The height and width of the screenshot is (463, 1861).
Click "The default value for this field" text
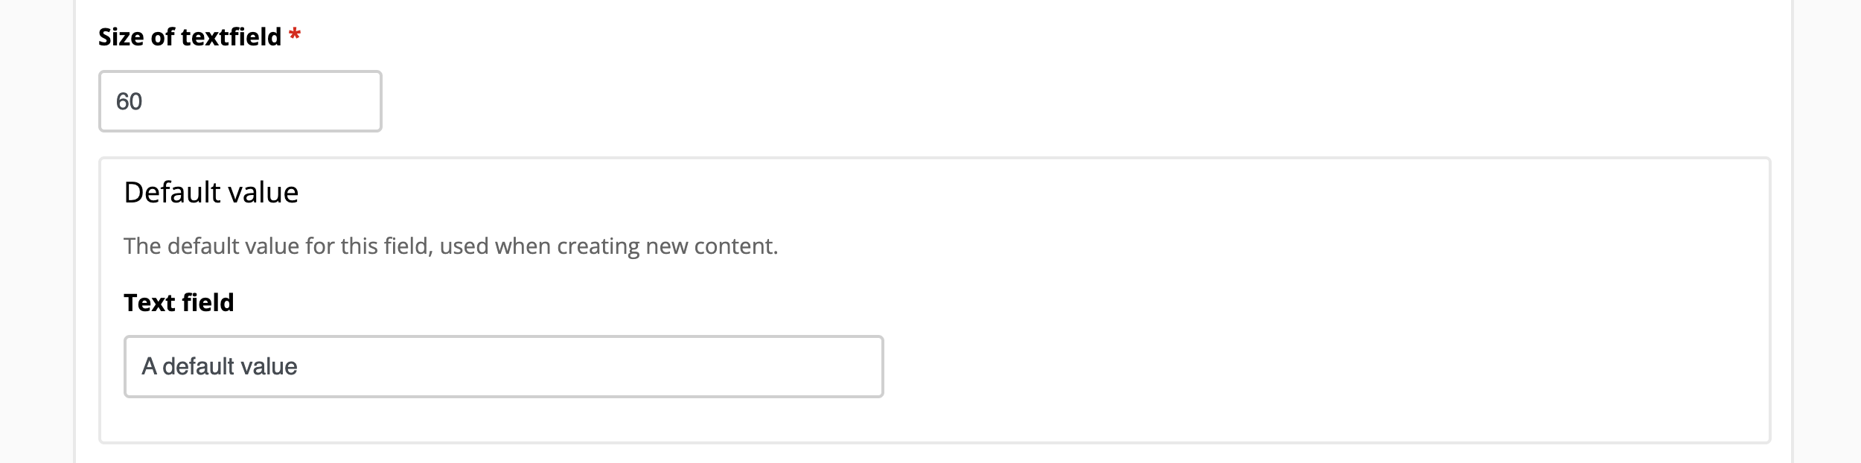click(278, 246)
